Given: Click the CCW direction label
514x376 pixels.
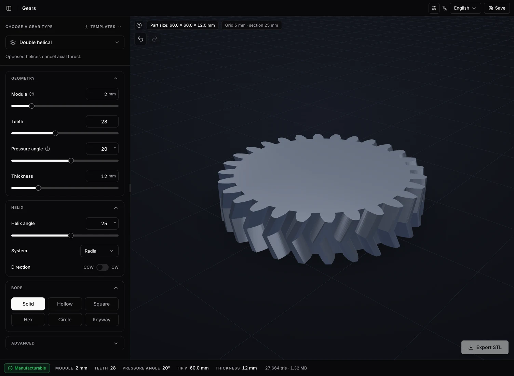Looking at the screenshot, I should coord(89,267).
